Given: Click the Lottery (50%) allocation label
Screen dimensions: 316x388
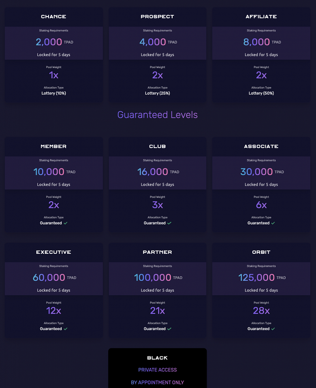Looking at the screenshot, I should pyautogui.click(x=261, y=93).
